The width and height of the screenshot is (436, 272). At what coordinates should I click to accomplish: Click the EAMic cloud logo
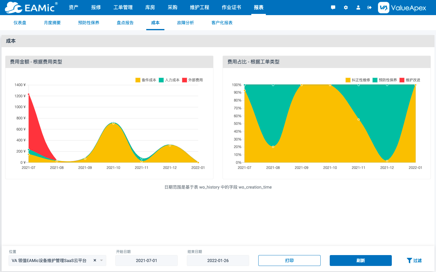(14, 8)
